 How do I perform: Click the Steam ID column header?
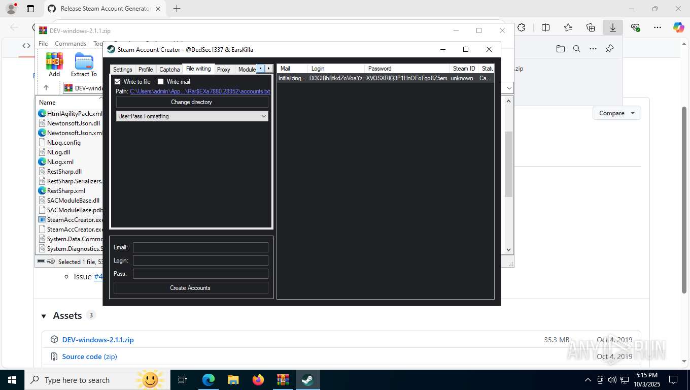(464, 69)
